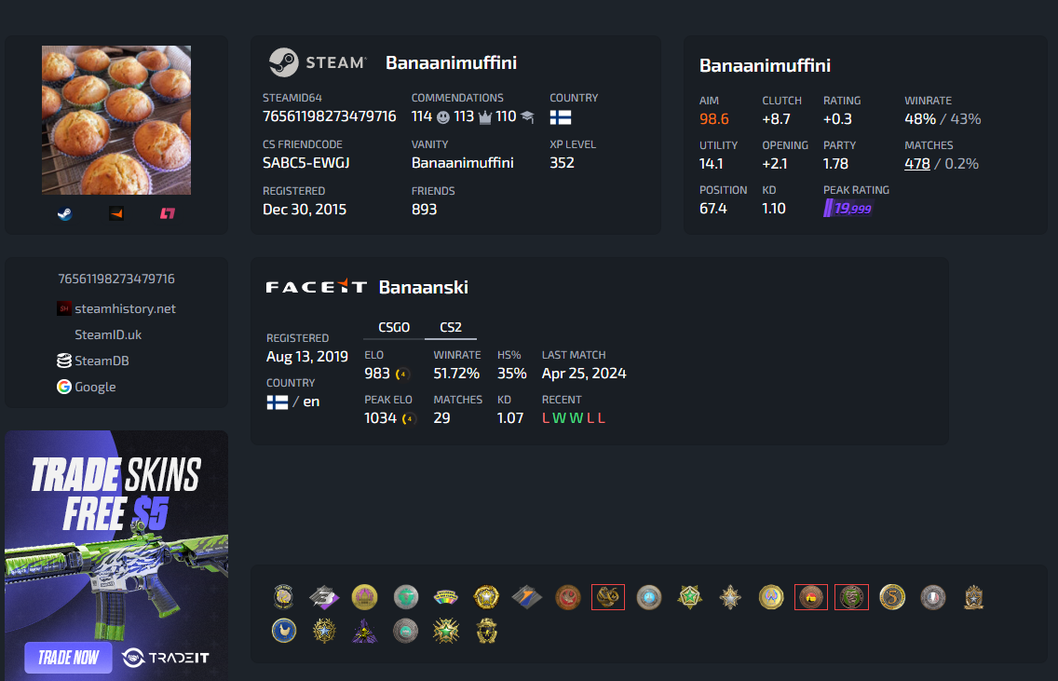The image size is (1058, 681).
Task: Open the orange FACEIT icon under the avatar
Action: (x=116, y=214)
